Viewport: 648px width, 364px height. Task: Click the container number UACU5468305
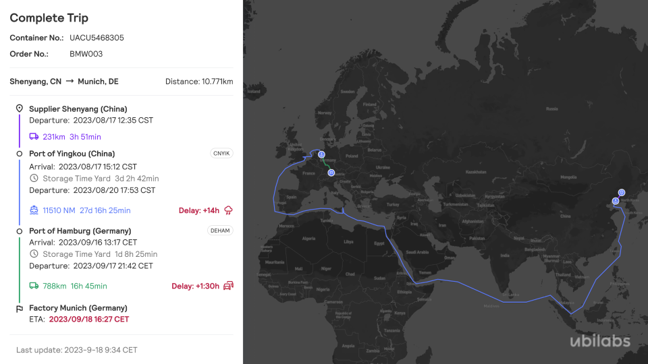[x=97, y=38]
